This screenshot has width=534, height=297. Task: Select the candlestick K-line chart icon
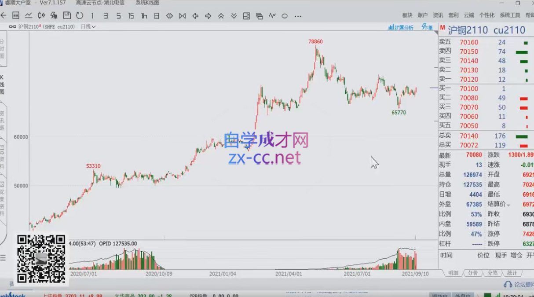(41, 16)
